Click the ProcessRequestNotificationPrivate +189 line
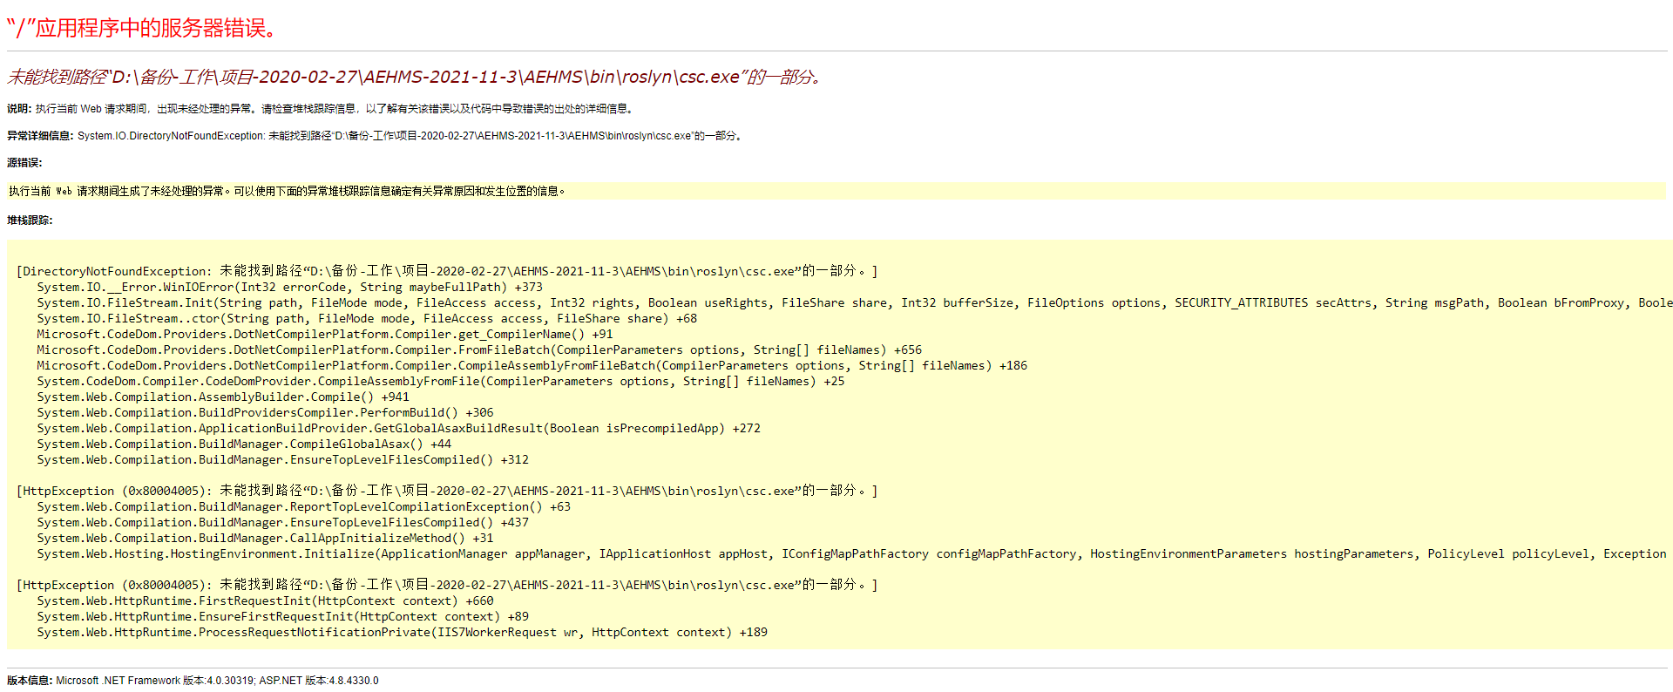 [x=402, y=632]
